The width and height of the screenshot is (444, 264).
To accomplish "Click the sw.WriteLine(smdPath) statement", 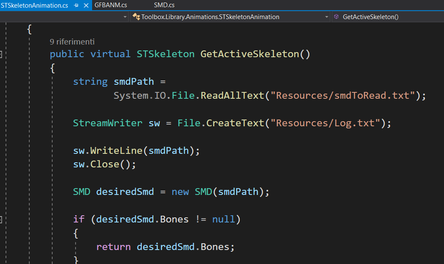I will [137, 151].
